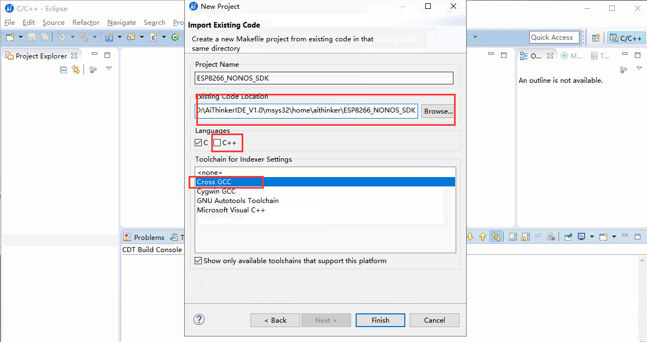The image size is (647, 342).
Task: Click the Project Name text field
Action: point(323,78)
